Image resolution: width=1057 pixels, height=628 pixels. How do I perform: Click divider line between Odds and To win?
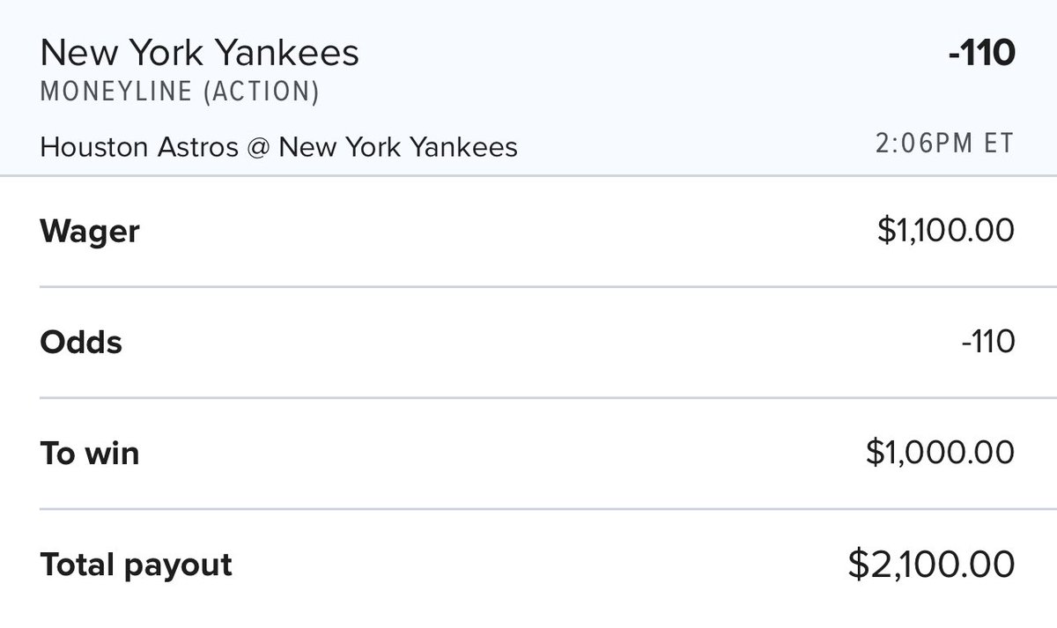pyautogui.click(x=528, y=398)
